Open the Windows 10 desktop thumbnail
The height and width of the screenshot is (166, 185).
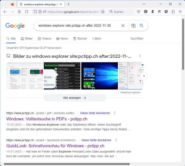(x=99, y=76)
